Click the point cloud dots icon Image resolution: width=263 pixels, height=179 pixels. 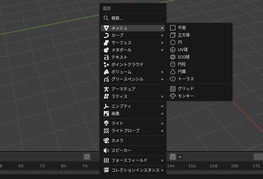pos(106,65)
